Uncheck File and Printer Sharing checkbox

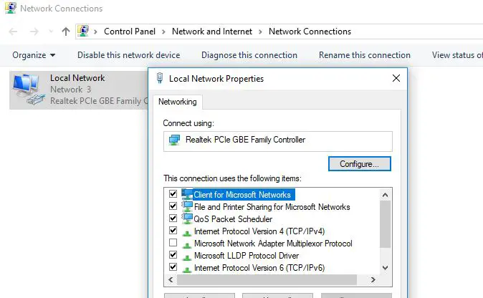(x=173, y=207)
